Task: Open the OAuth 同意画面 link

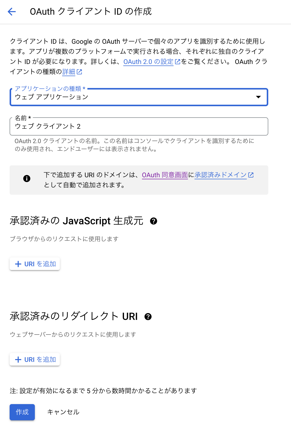Action: pos(165,175)
